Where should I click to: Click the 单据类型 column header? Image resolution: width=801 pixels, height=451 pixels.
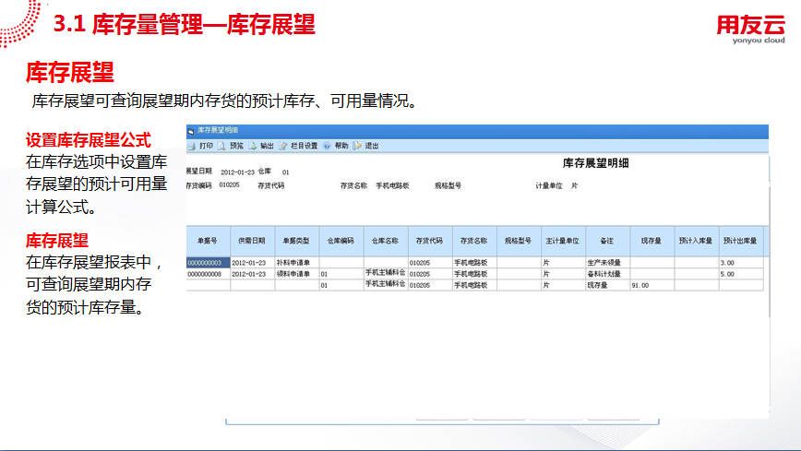pyautogui.click(x=296, y=241)
